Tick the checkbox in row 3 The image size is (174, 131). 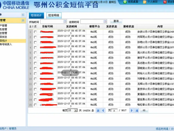[x=35, y=42]
